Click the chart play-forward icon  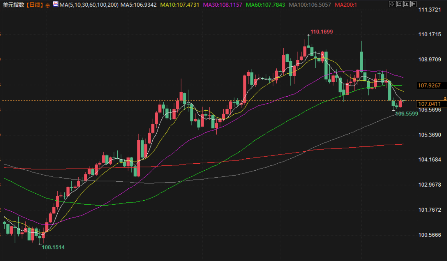coord(406,4)
